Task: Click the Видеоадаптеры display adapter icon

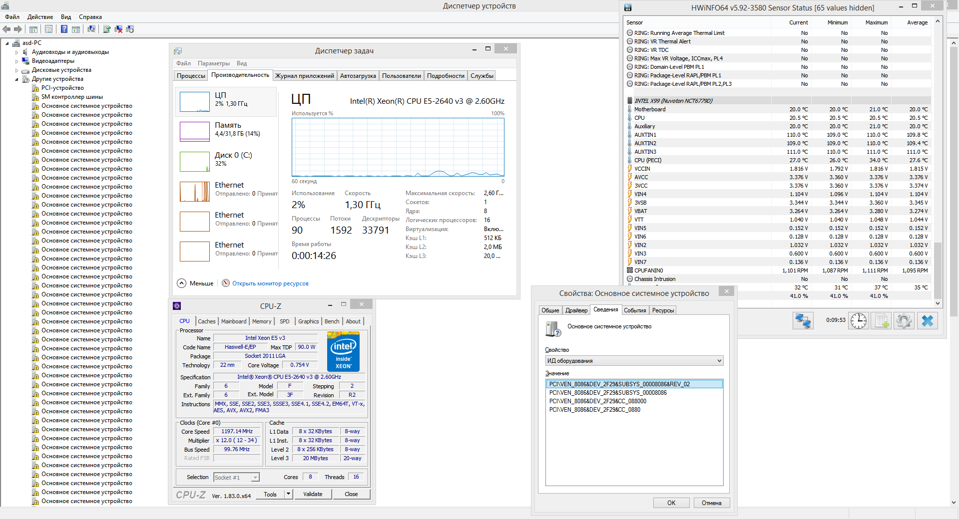Action: (x=26, y=61)
